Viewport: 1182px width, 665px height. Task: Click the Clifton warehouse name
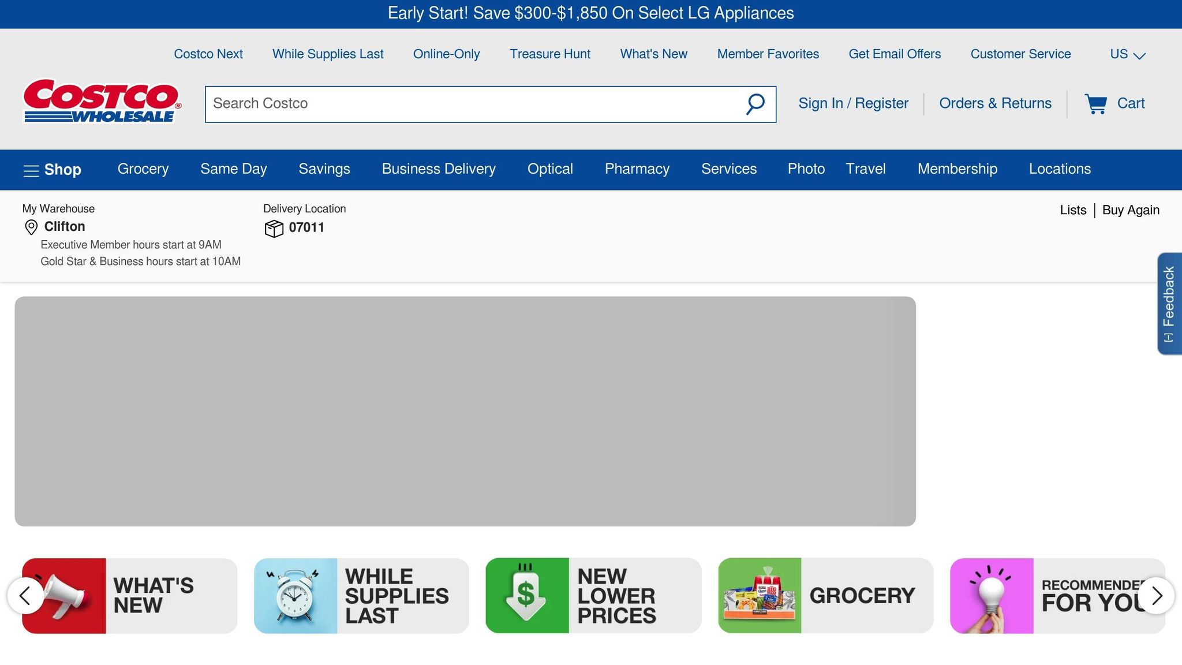65,227
